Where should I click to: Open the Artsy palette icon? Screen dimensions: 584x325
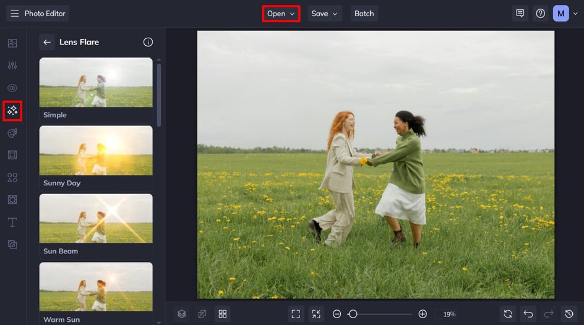click(x=12, y=133)
